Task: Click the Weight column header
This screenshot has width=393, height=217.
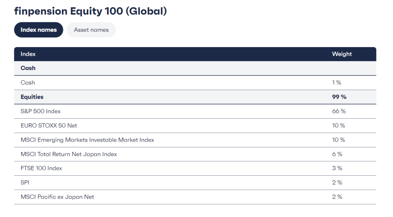Action: [x=342, y=54]
